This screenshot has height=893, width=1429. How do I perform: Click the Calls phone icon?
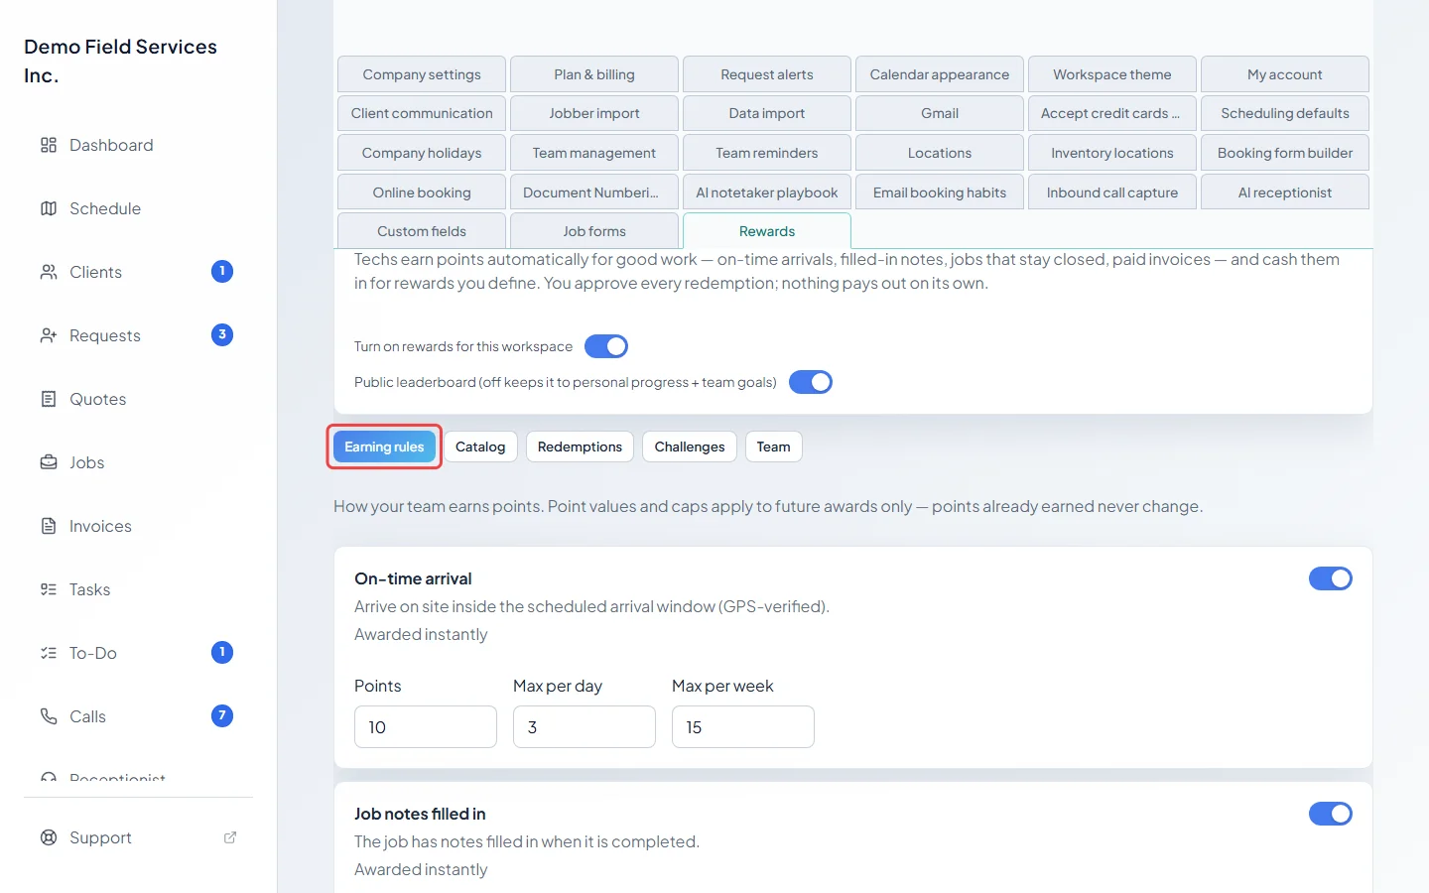point(49,716)
